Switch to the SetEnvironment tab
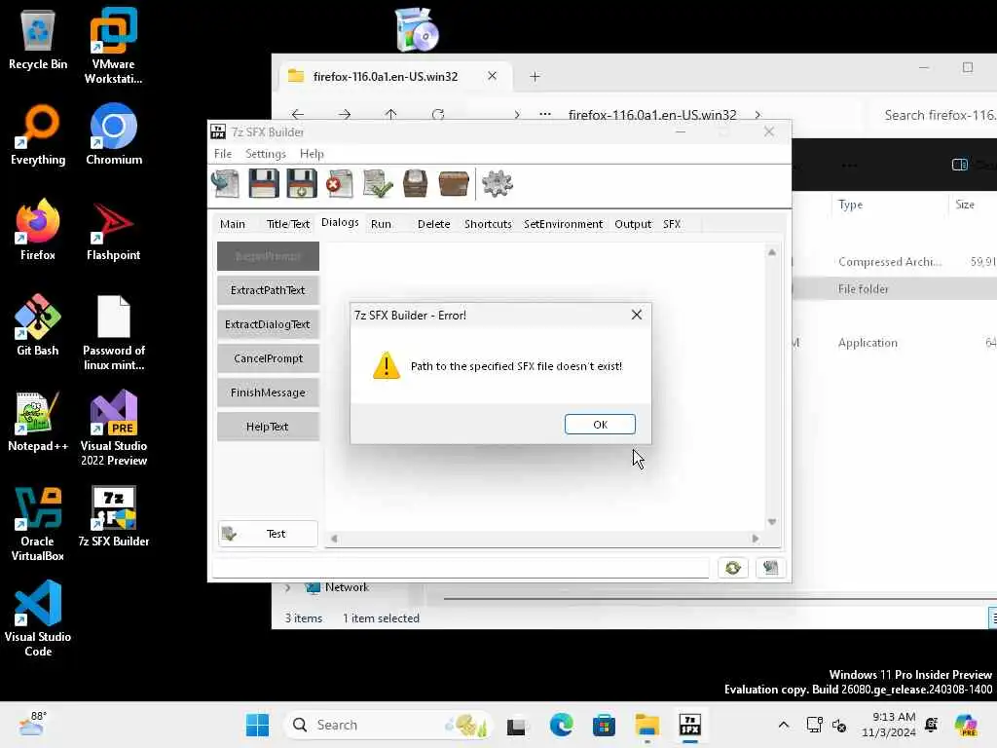This screenshot has width=997, height=748. (x=563, y=224)
